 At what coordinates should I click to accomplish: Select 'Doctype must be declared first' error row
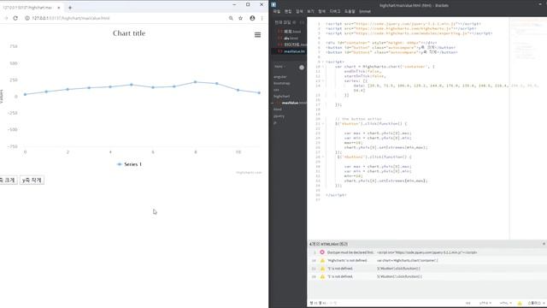pos(427,252)
